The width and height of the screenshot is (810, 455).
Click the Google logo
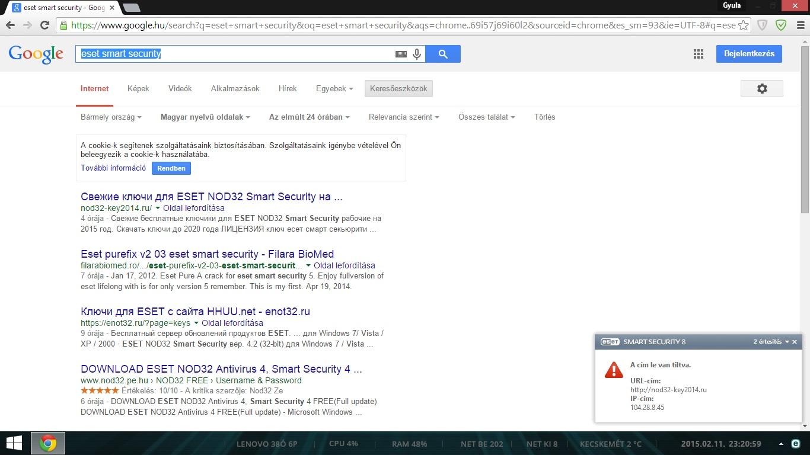pos(36,54)
